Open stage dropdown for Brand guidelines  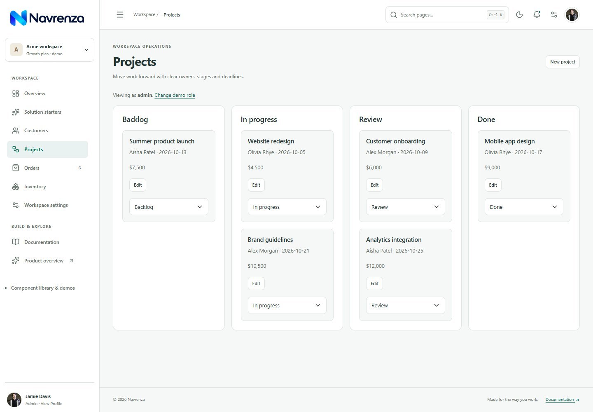click(287, 305)
